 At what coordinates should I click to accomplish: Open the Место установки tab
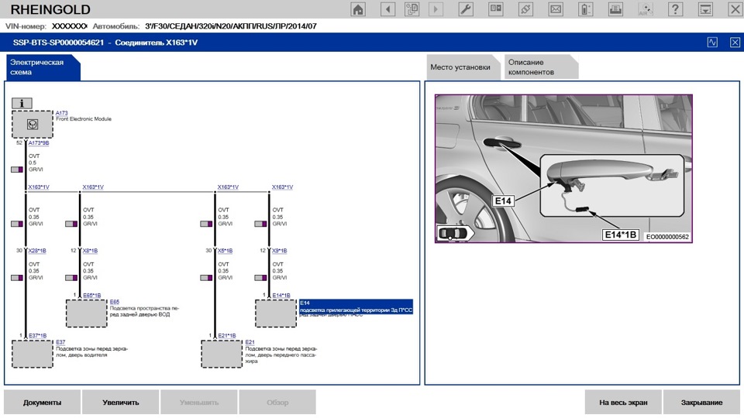click(x=463, y=67)
